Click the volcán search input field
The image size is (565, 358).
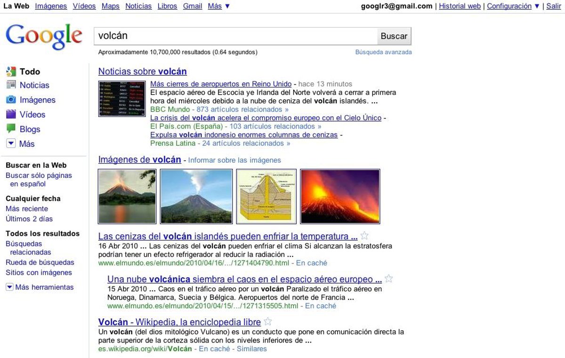(x=235, y=36)
